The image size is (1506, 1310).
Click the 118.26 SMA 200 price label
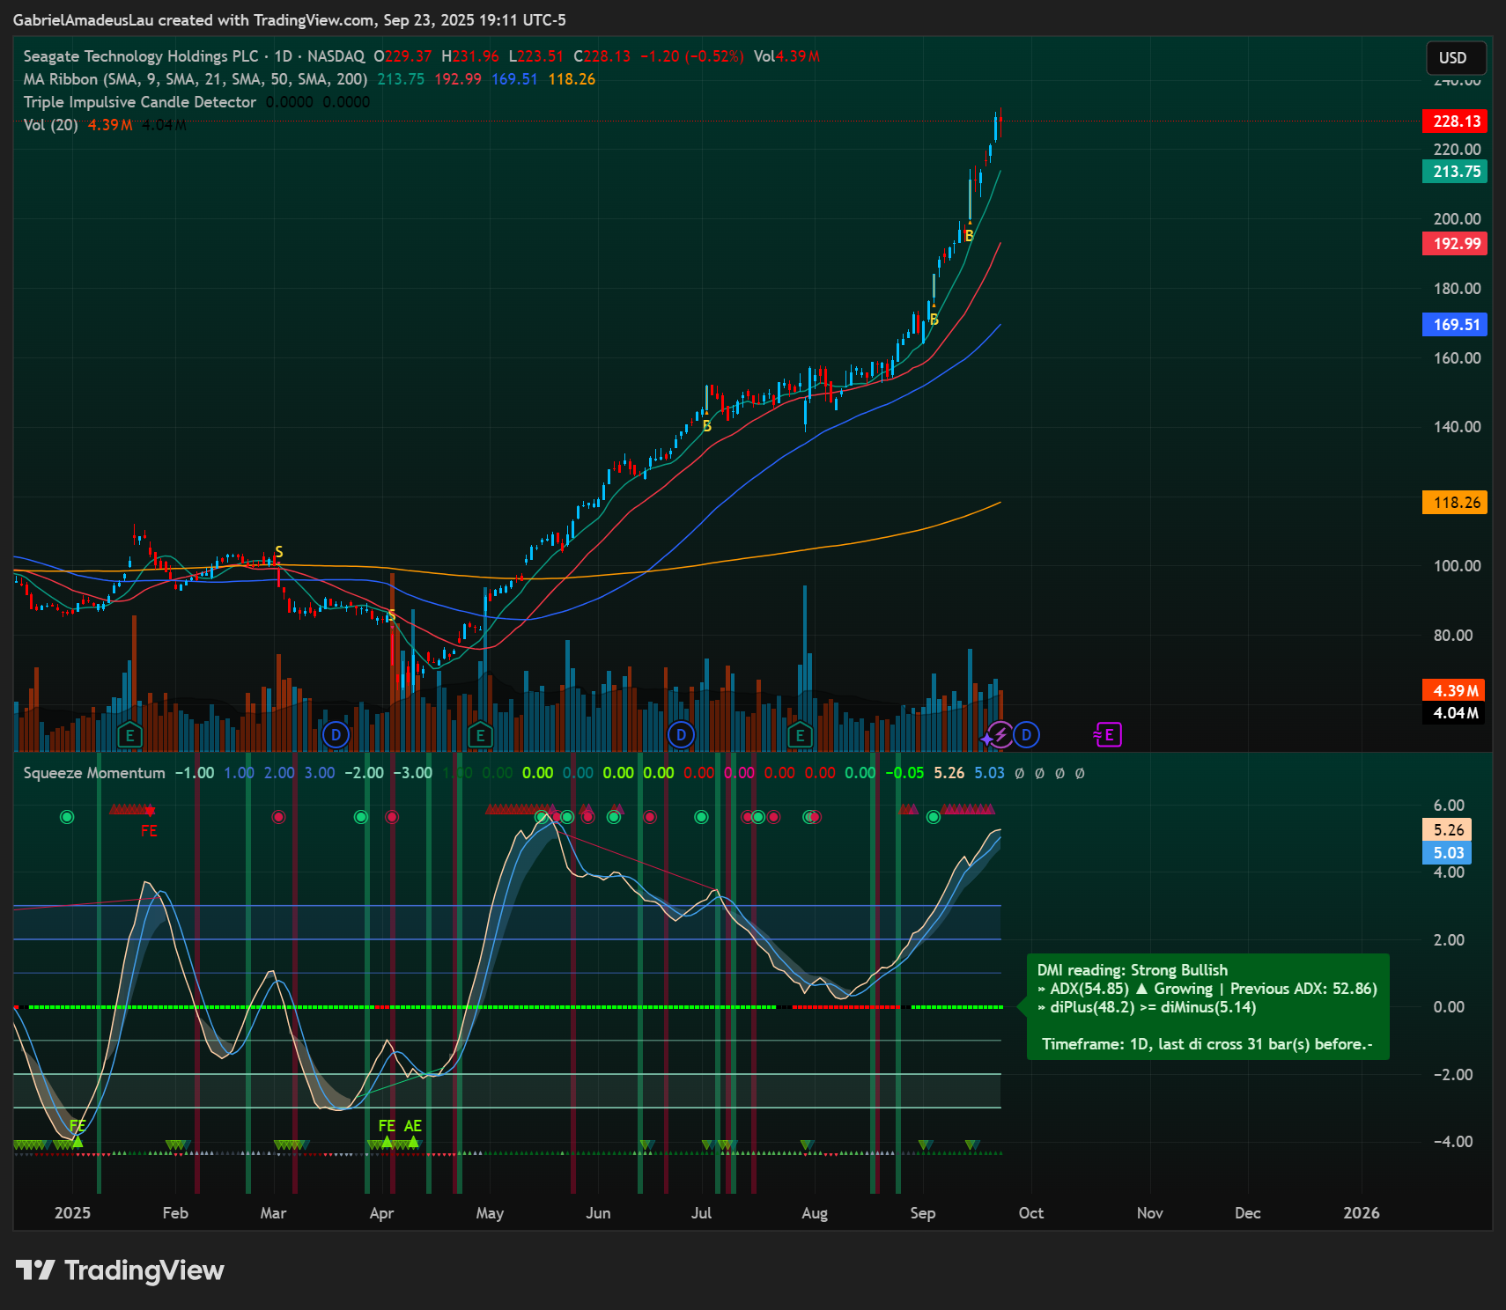[x=1455, y=503]
